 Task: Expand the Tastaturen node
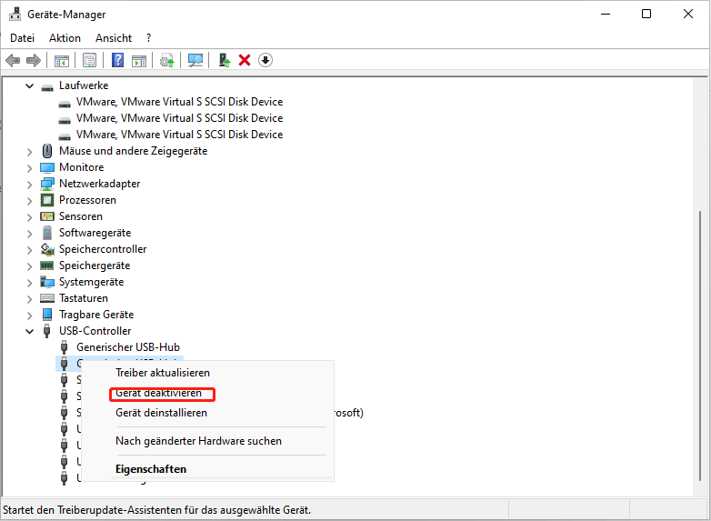[29, 298]
